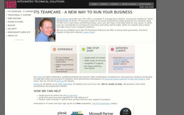
Task: Click the 'services' link in paragraph
Action: [60, 81]
